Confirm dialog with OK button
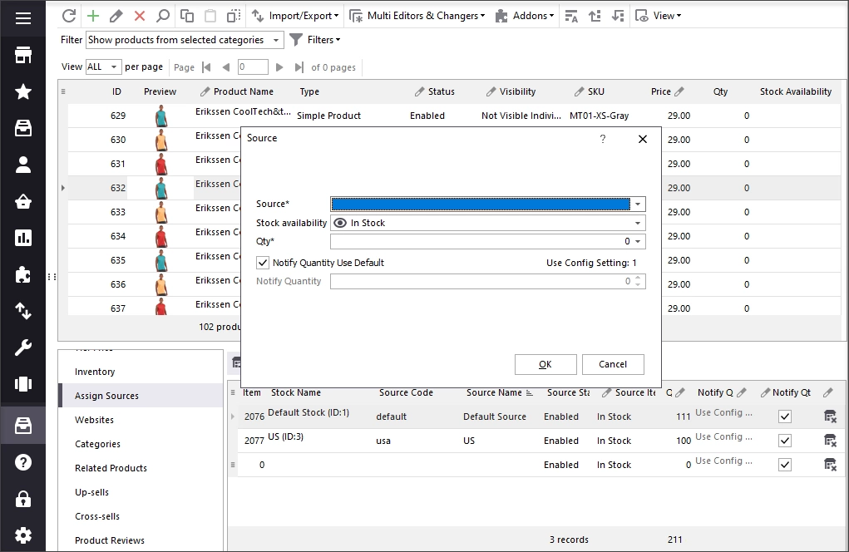849x552 pixels. click(x=545, y=364)
